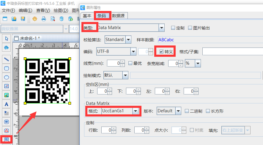The image size is (263, 145).
Task: Open the 类型 Data Matrix dropdown
Action: pyautogui.click(x=162, y=28)
